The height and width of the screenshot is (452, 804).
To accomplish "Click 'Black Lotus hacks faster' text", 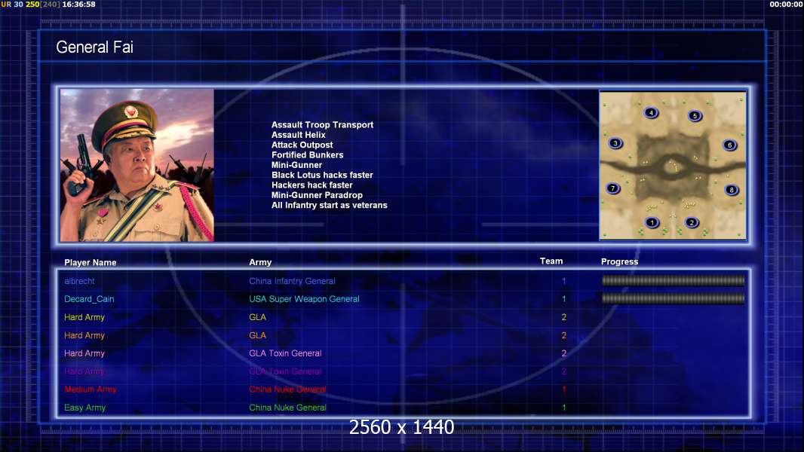I will pos(323,175).
